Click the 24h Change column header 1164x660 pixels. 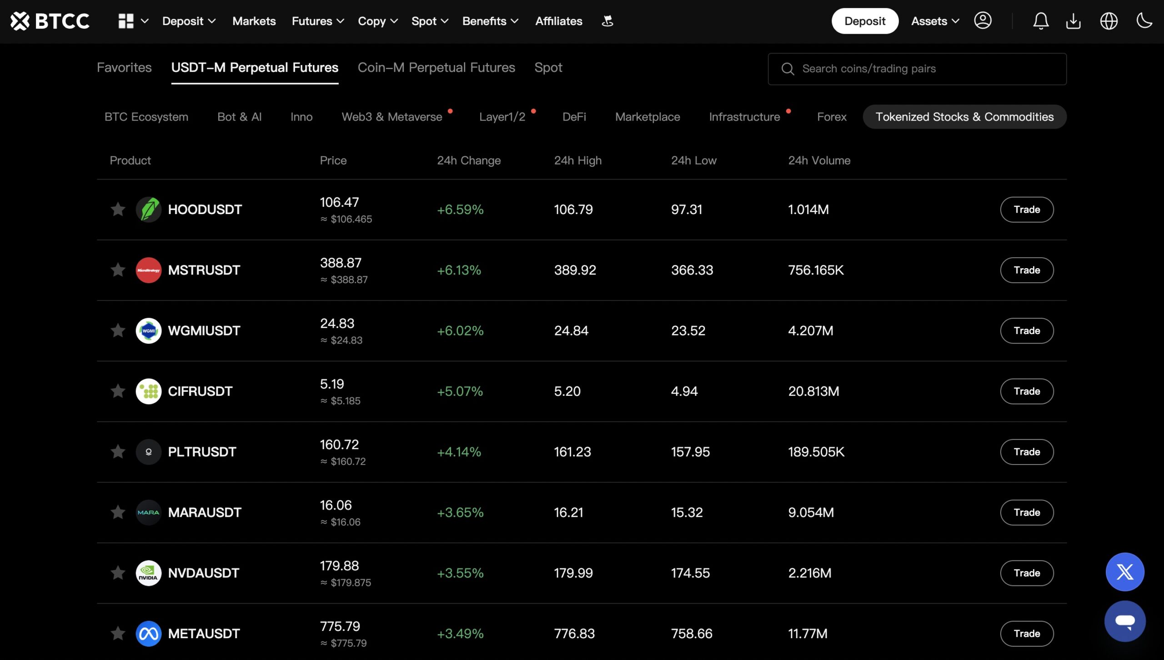click(x=469, y=160)
